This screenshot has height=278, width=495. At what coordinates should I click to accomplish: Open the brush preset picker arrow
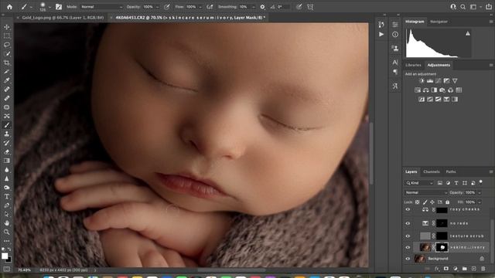pos(49,7)
